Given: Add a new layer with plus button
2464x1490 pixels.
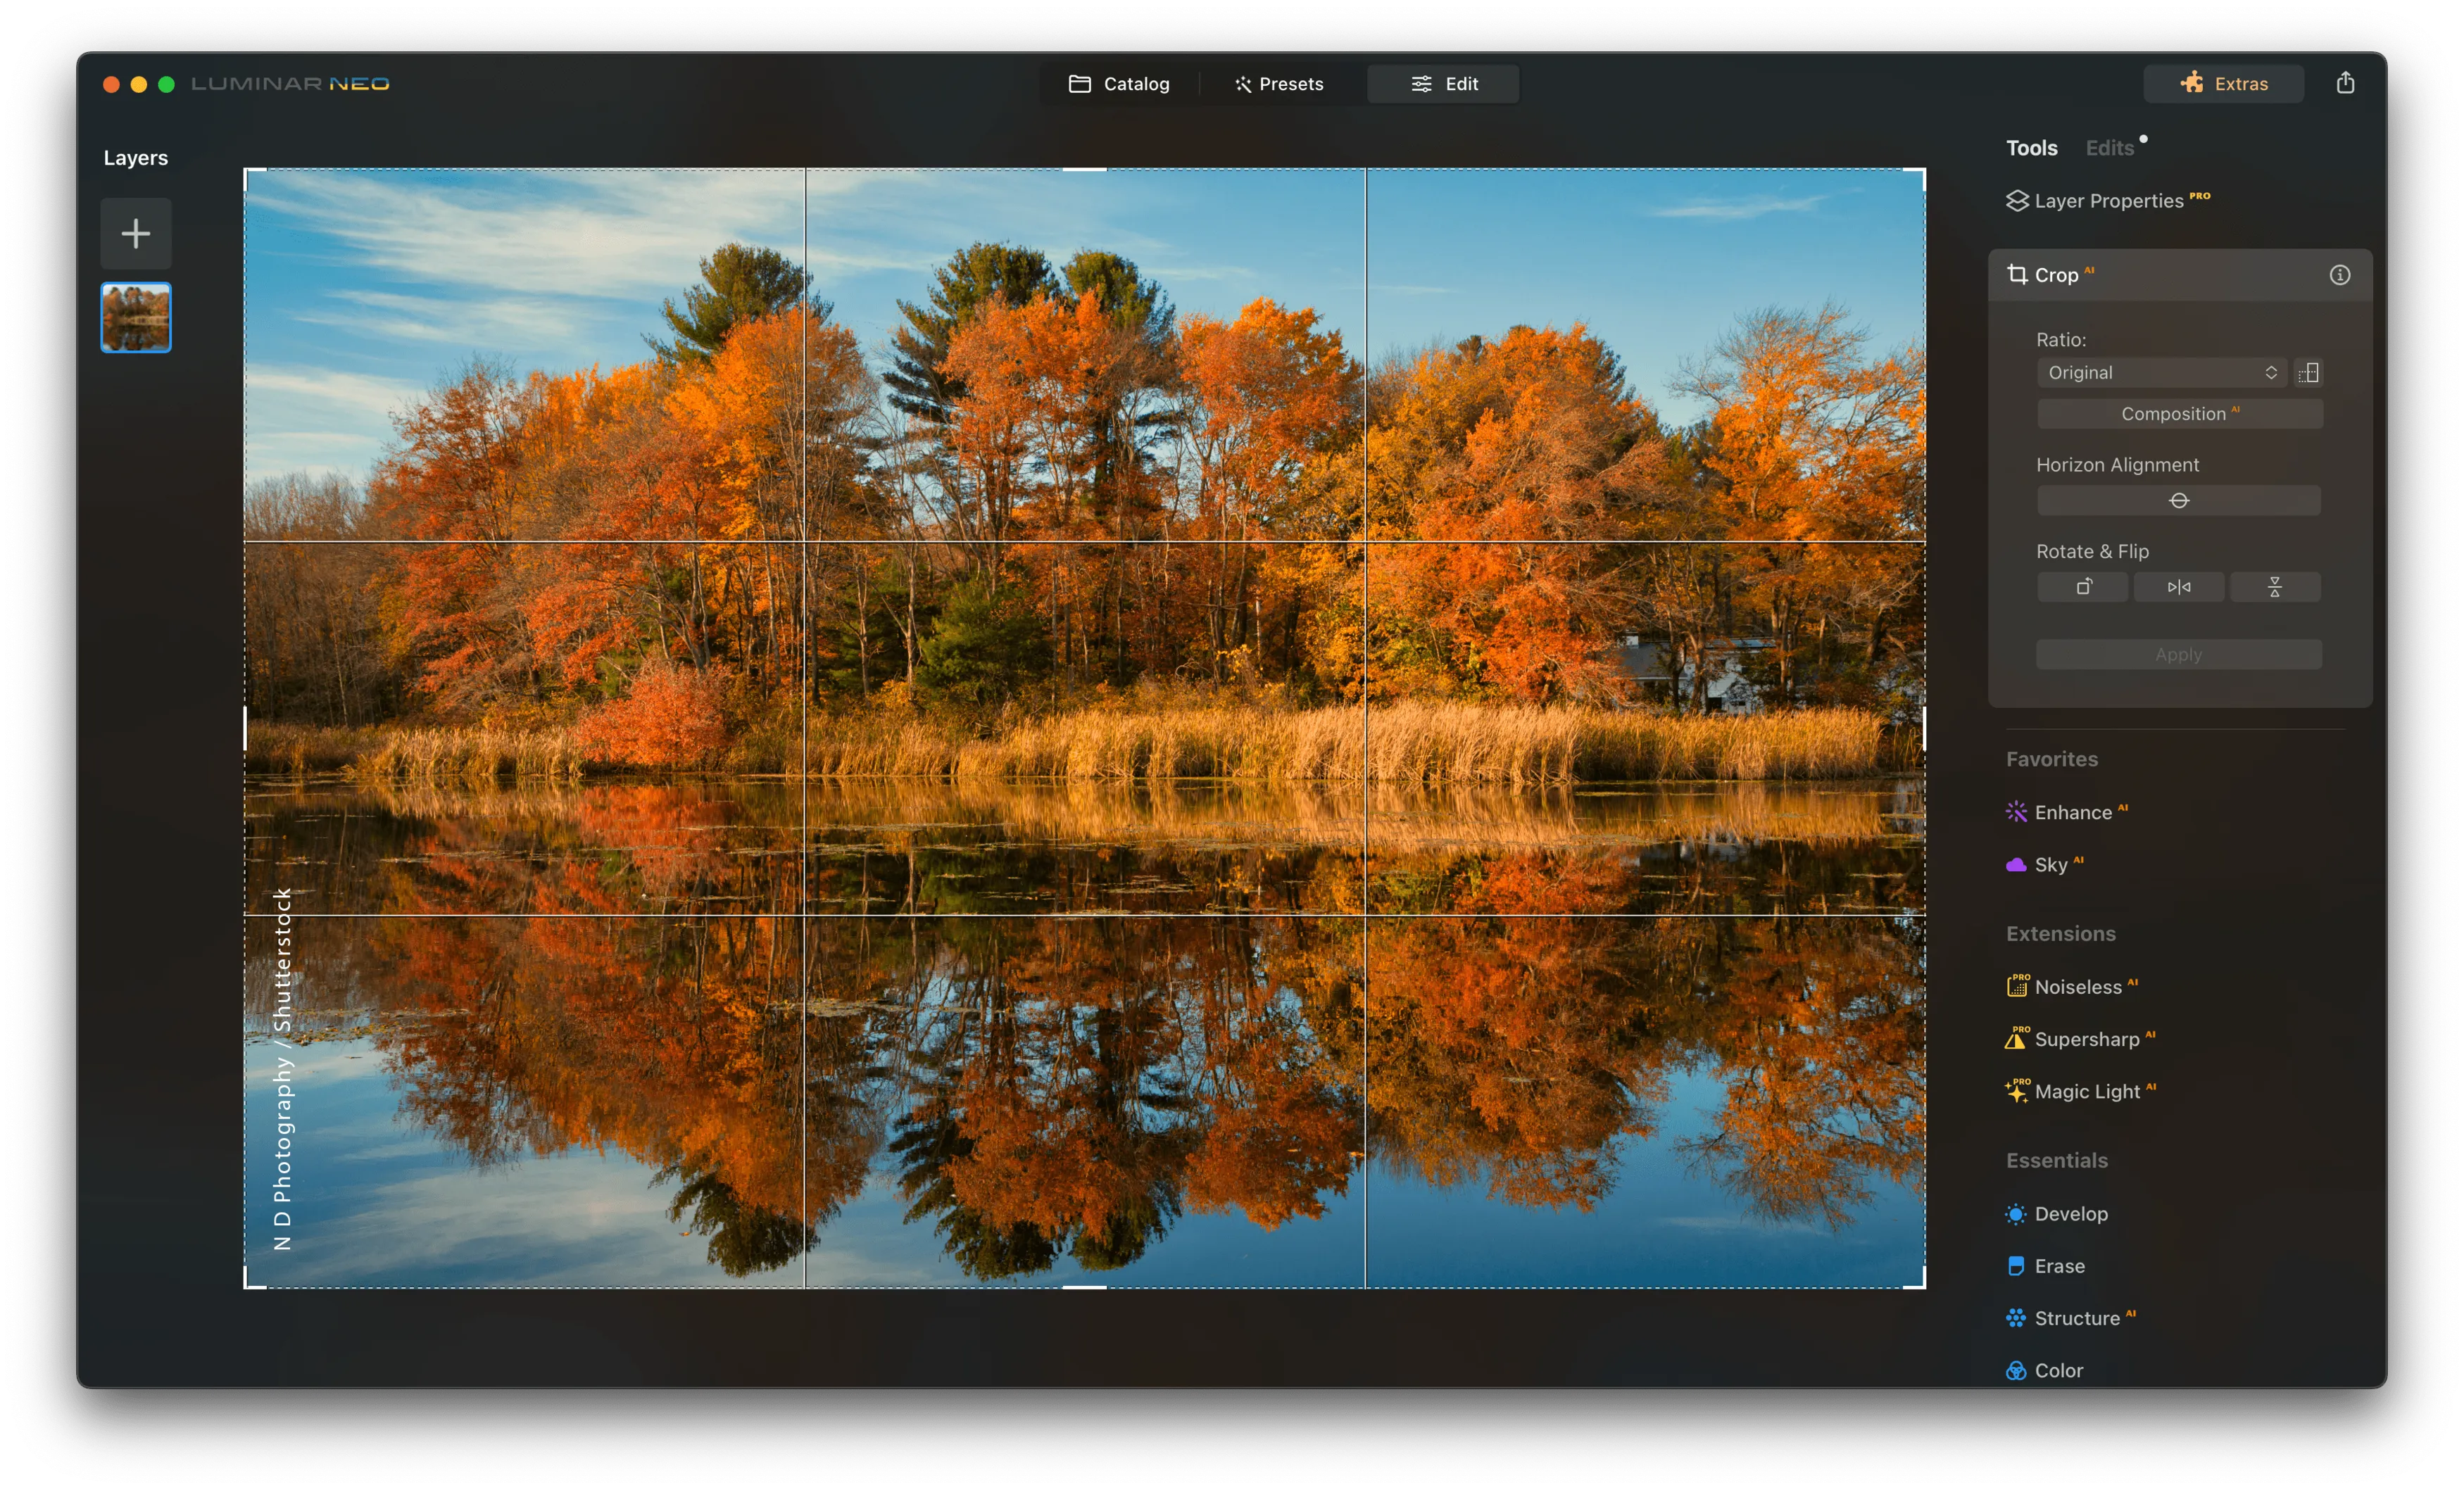Looking at the screenshot, I should click(136, 234).
